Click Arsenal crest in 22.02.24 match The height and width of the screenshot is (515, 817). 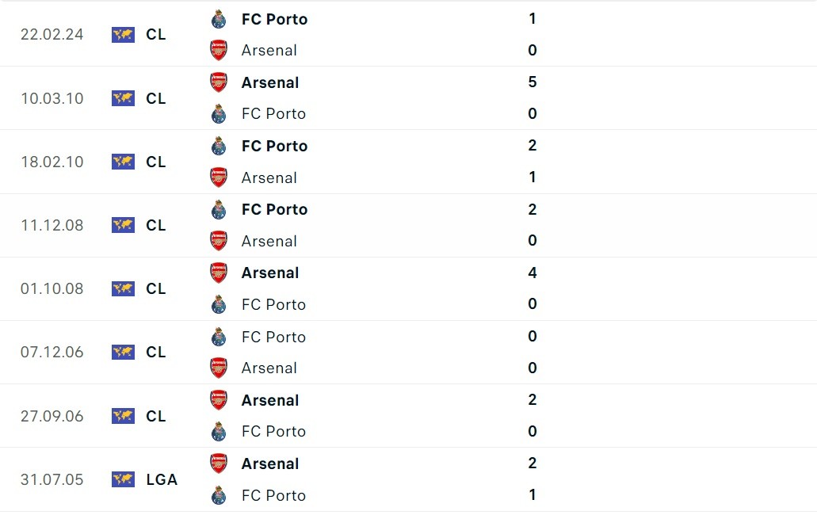pos(219,51)
